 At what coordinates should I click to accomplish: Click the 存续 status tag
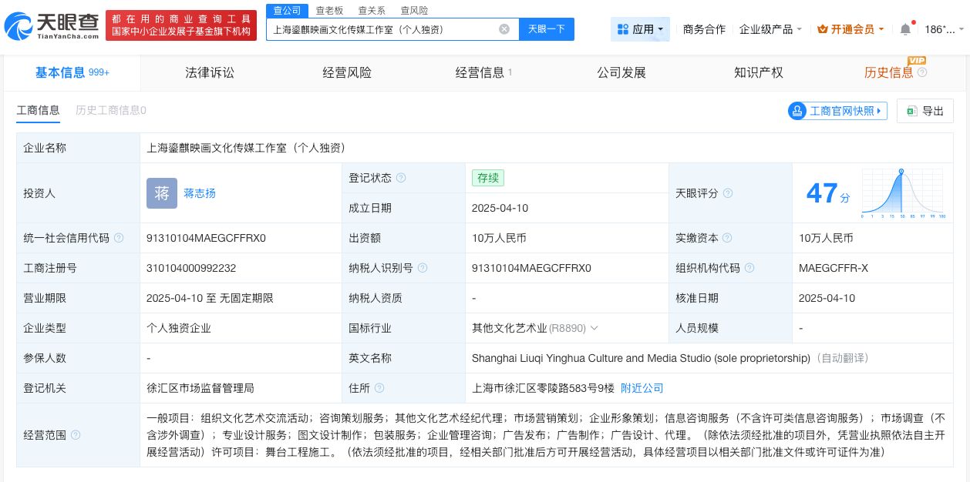click(x=488, y=178)
